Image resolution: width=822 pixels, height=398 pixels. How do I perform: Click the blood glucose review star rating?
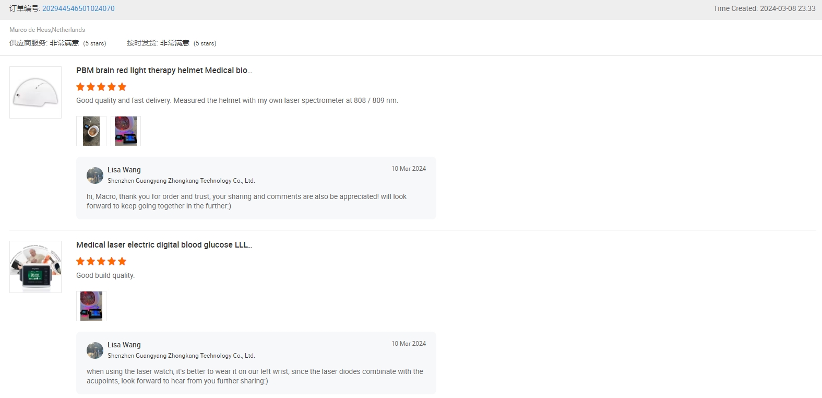pyautogui.click(x=101, y=261)
